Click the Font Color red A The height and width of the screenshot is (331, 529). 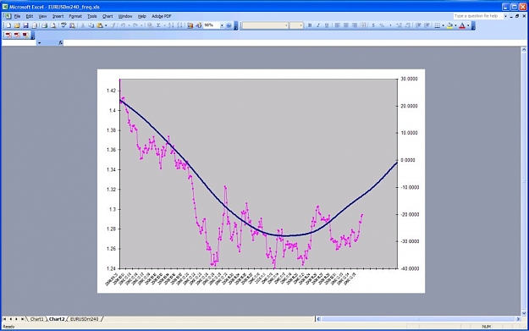pyautogui.click(x=462, y=25)
